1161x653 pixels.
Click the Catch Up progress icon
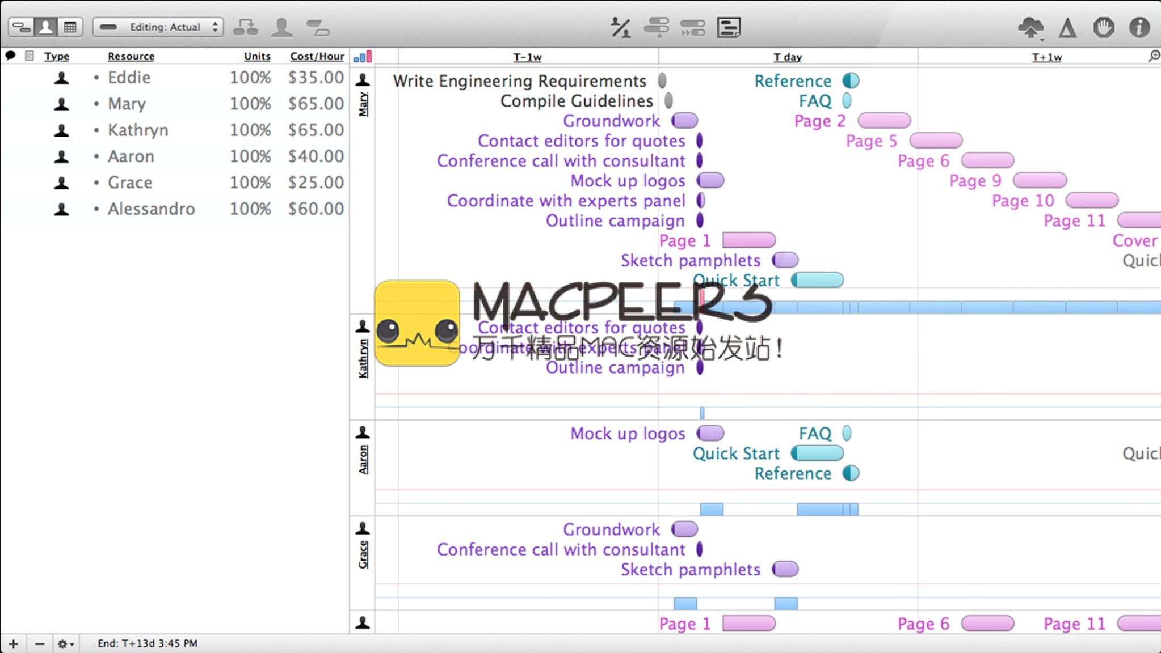(x=657, y=27)
